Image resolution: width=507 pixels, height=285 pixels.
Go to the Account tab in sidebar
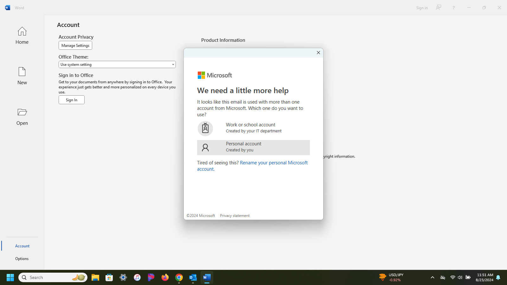coord(22,246)
